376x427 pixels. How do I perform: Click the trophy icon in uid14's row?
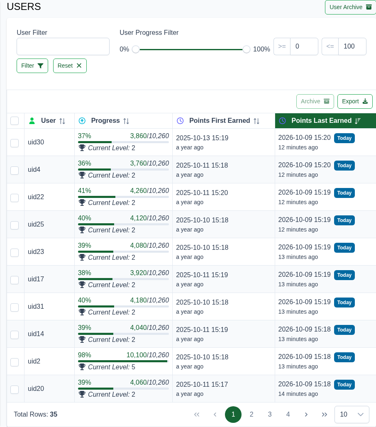82,339
